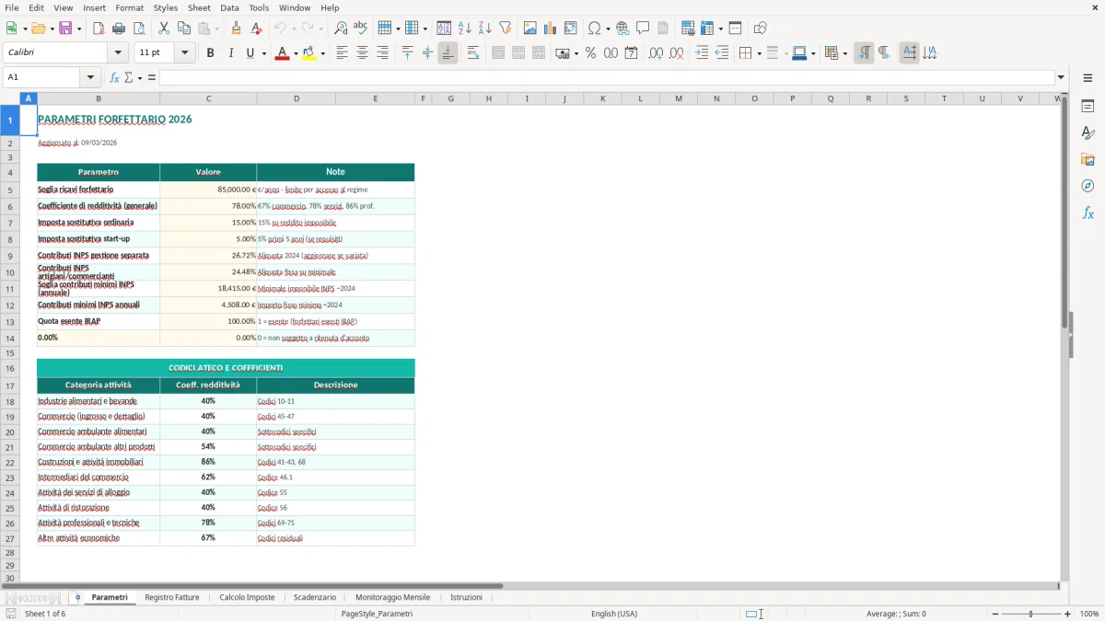The width and height of the screenshot is (1105, 621).
Task: Set right-to-left text direction
Action: pos(884,53)
